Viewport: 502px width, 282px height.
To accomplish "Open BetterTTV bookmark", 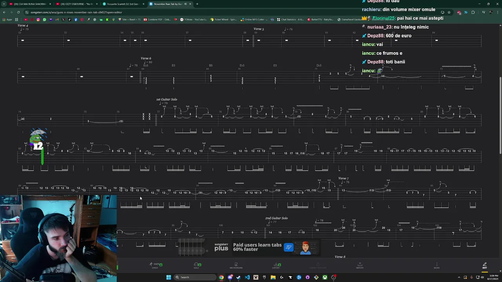I will tap(320, 20).
